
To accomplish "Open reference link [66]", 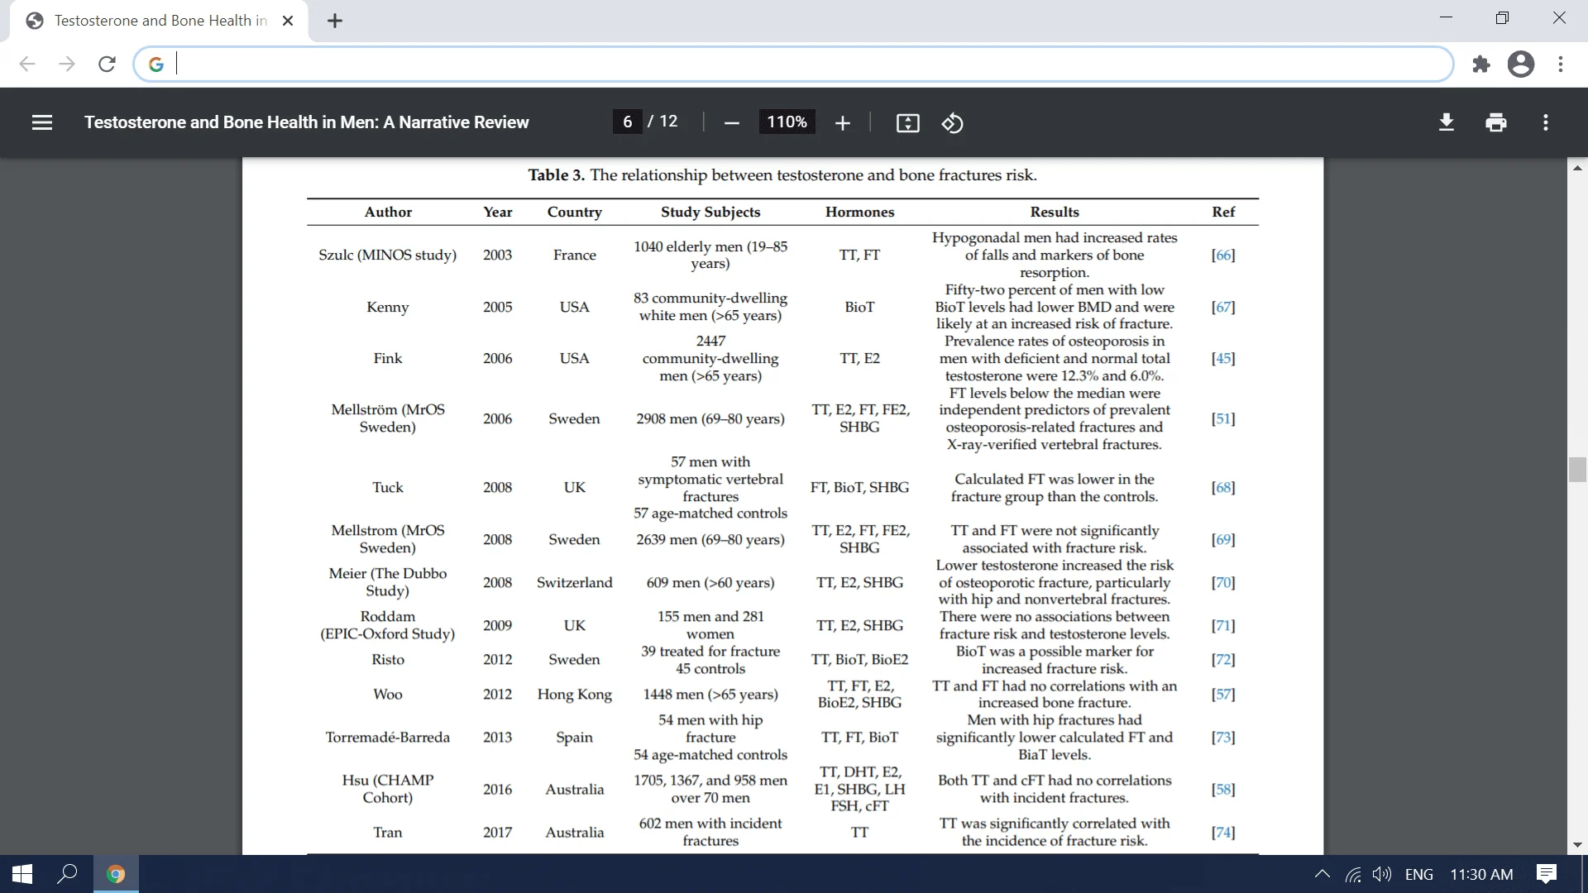I will click(1223, 255).
